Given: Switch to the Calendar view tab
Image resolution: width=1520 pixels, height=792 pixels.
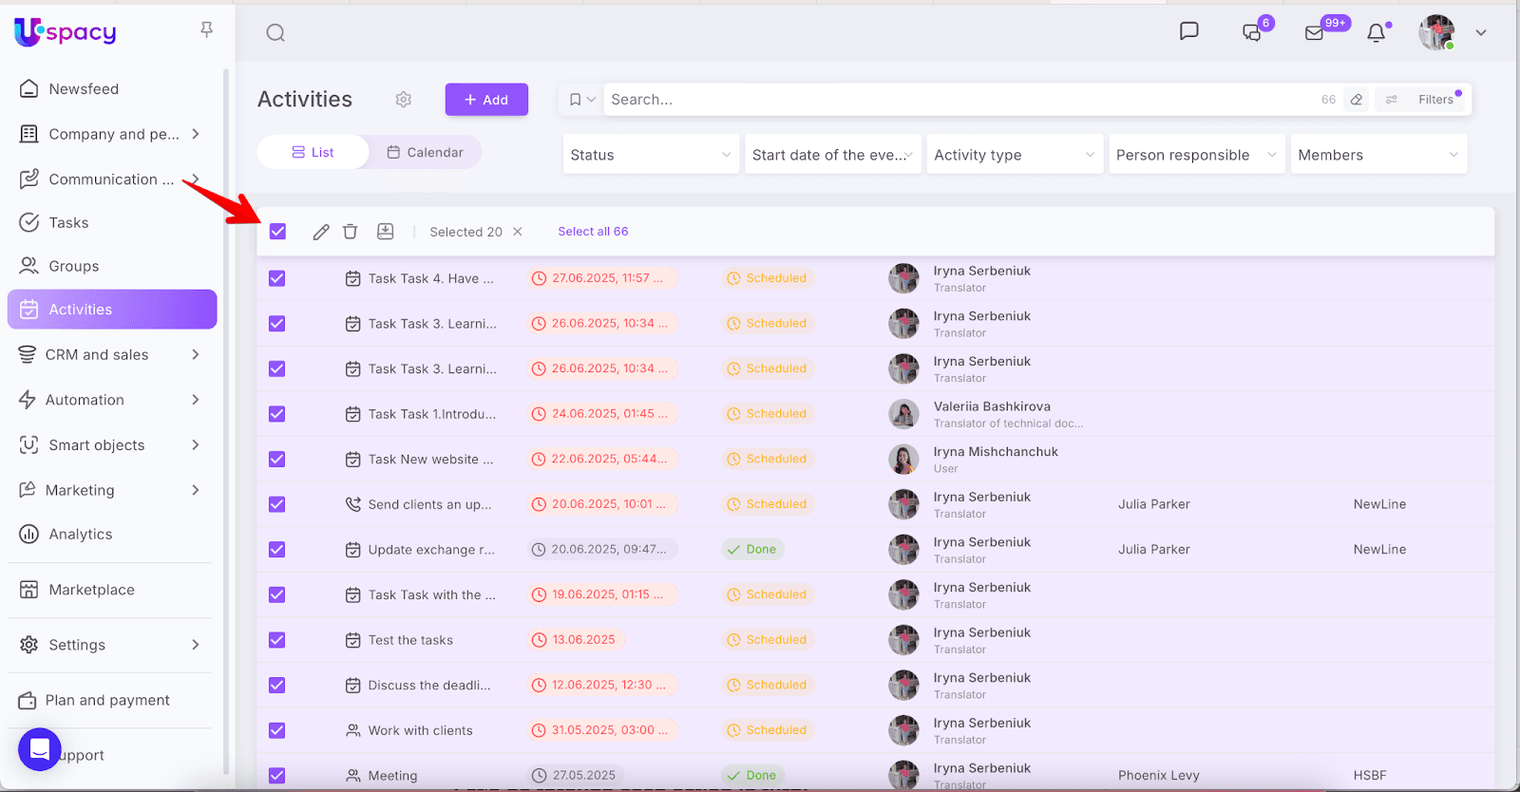Looking at the screenshot, I should (425, 152).
